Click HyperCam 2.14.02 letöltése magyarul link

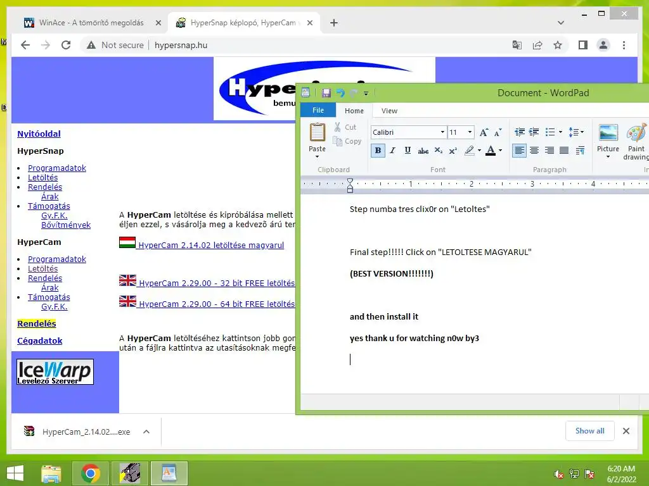[x=211, y=245]
